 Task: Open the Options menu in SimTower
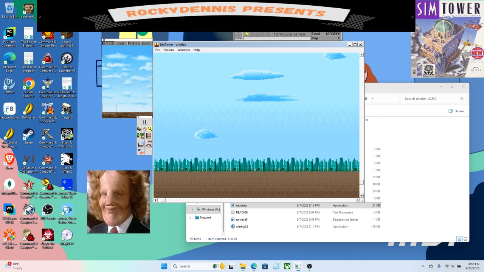[x=169, y=50]
